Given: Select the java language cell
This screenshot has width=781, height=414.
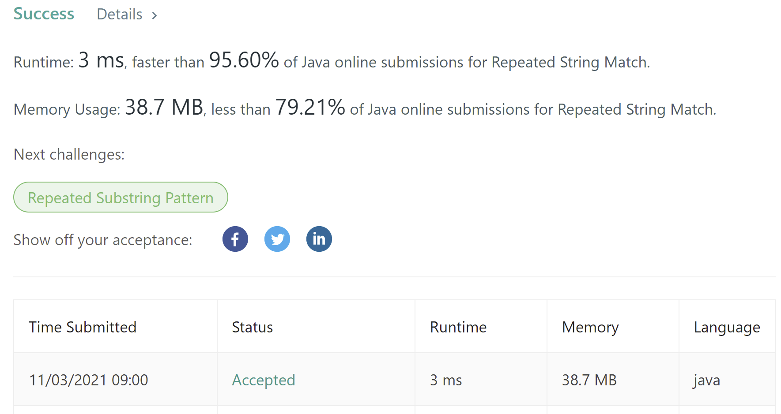Looking at the screenshot, I should tap(706, 380).
